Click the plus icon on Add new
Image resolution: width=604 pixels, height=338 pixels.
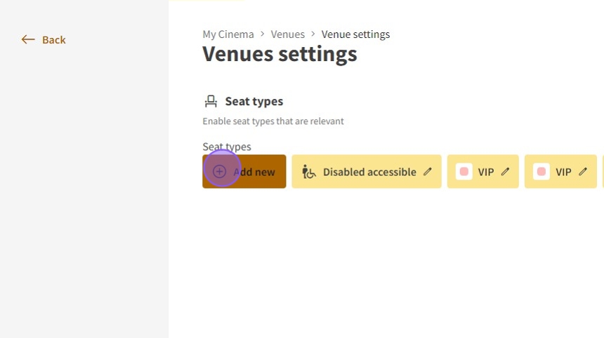click(x=220, y=172)
